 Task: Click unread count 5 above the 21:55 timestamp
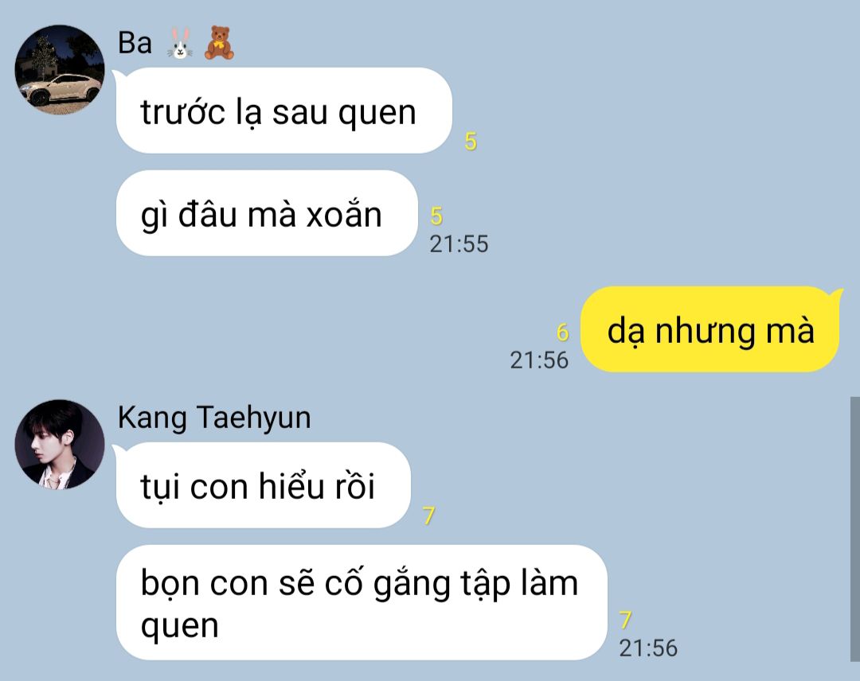[x=436, y=216]
